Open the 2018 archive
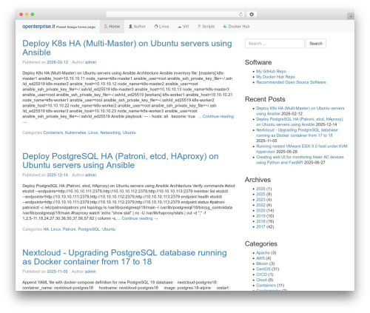Screen dimensions: 370x313 click(x=260, y=221)
